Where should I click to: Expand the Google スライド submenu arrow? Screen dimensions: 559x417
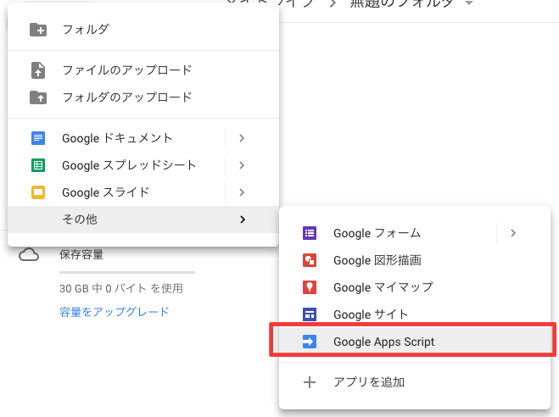242,192
